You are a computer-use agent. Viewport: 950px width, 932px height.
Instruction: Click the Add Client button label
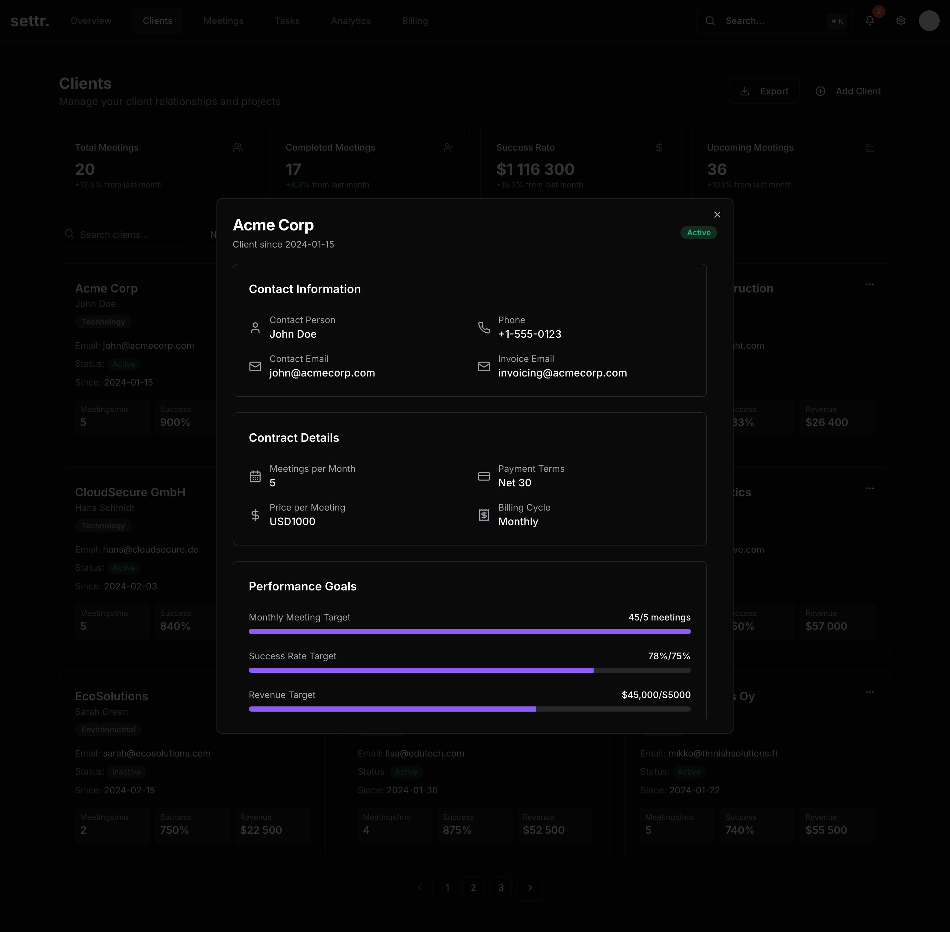(858, 91)
